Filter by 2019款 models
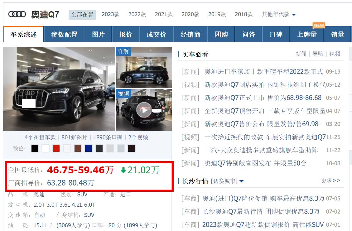352x231 pixels. [x=217, y=14]
